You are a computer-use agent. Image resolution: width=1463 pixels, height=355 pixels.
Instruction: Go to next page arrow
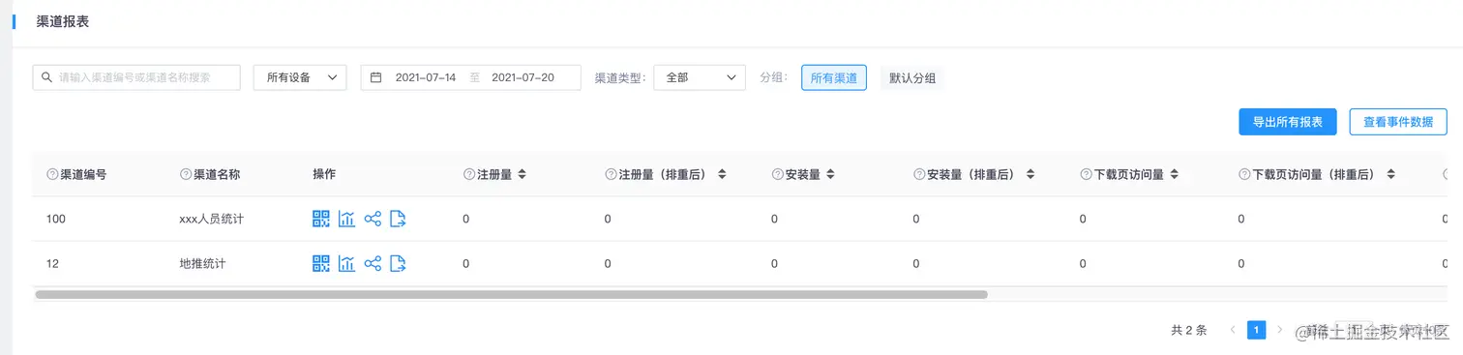pyautogui.click(x=1279, y=330)
